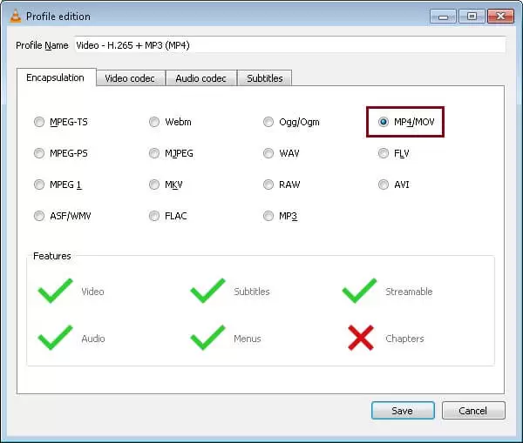523x443 pixels.
Task: Switch to the Audio codec tab
Action: click(x=201, y=78)
